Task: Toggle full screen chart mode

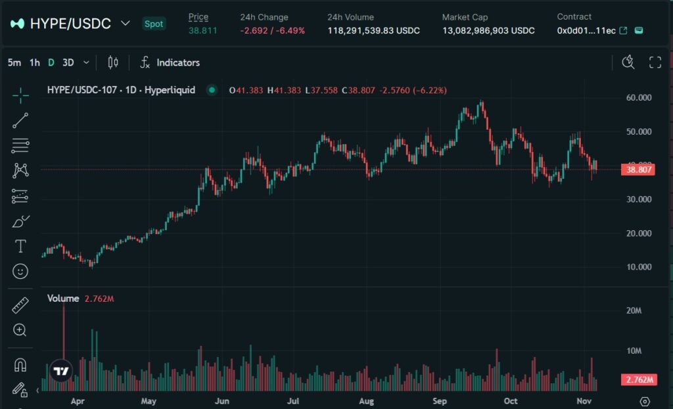Action: [x=655, y=62]
